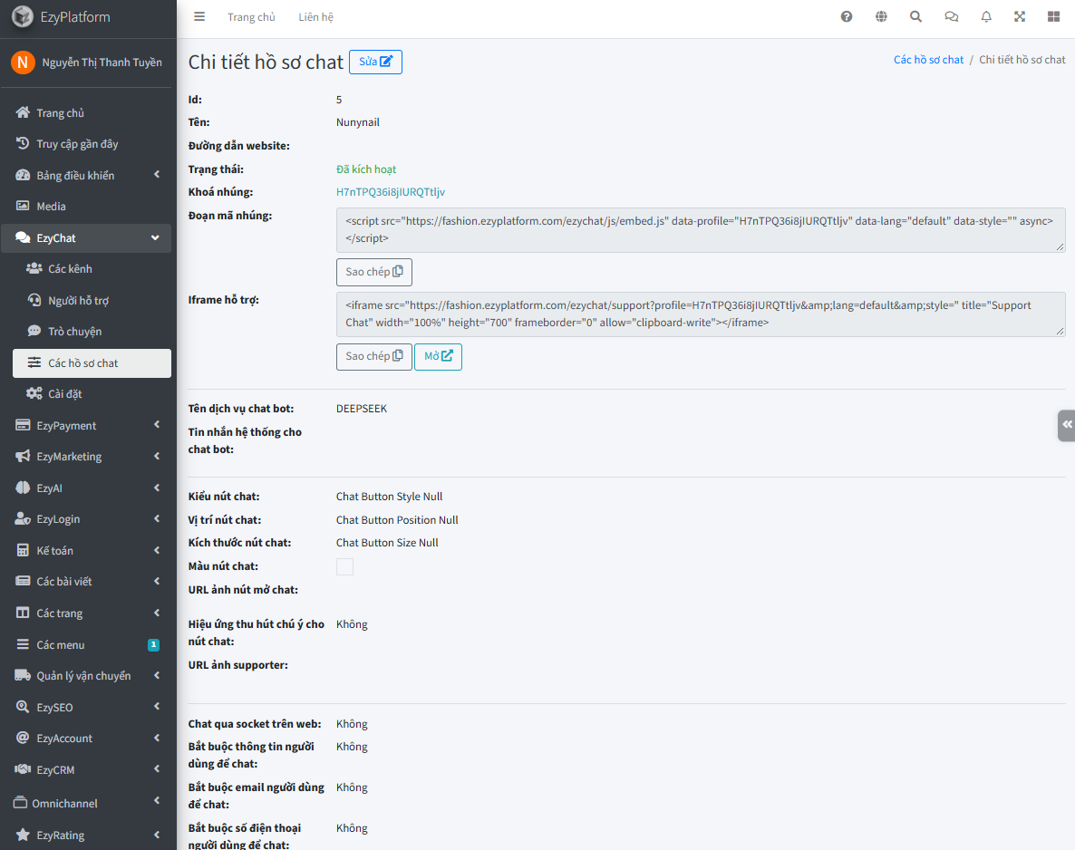Expand the Kế toán menu
This screenshot has height=850, width=1075.
[86, 550]
